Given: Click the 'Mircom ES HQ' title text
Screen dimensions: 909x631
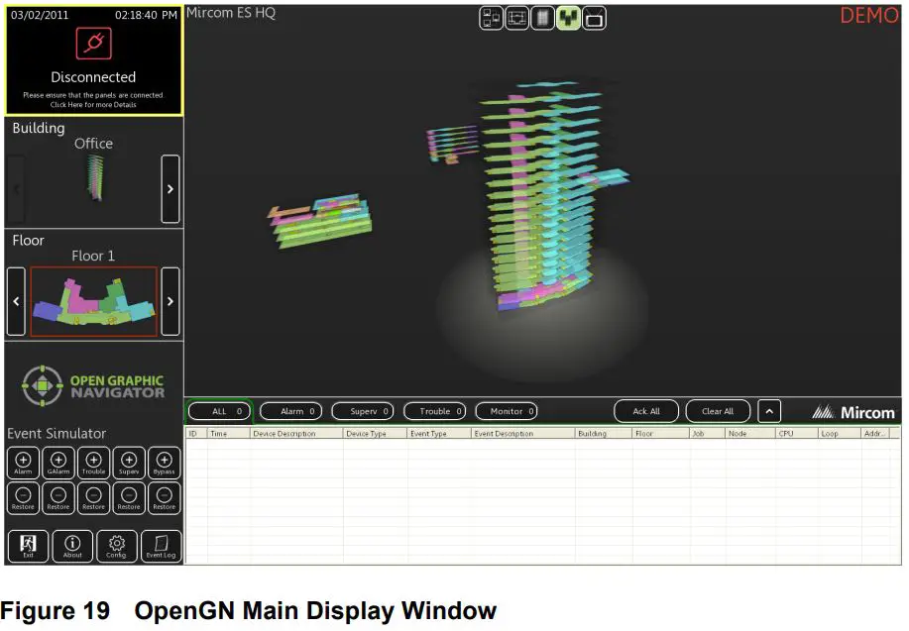Looking at the screenshot, I should tap(231, 13).
